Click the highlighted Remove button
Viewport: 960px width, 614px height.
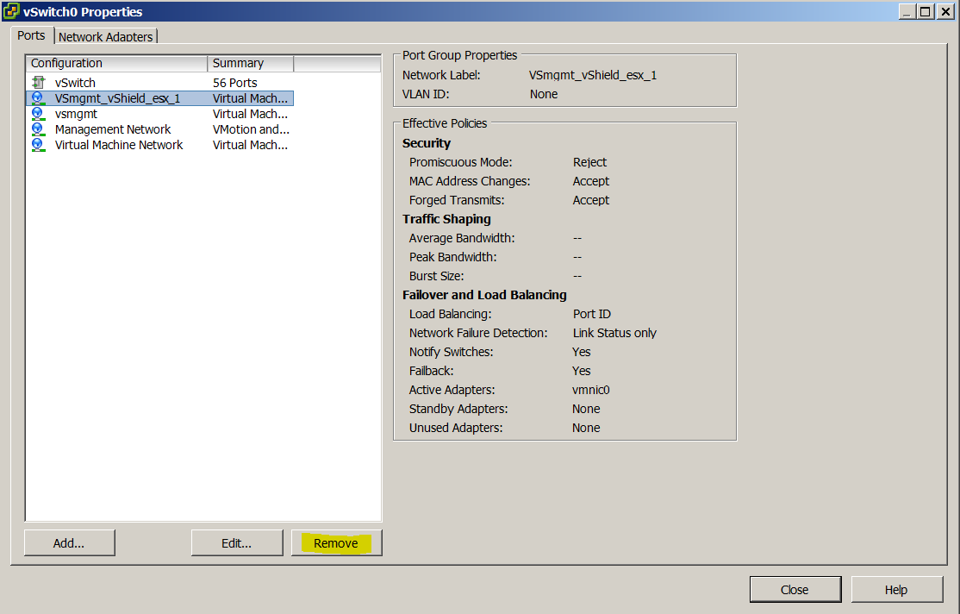point(336,543)
